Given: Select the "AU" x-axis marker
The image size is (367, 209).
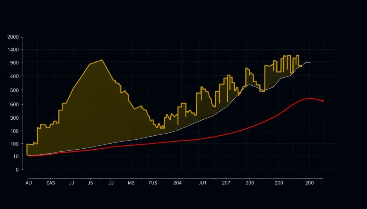Looking at the screenshot, I should point(28,183).
